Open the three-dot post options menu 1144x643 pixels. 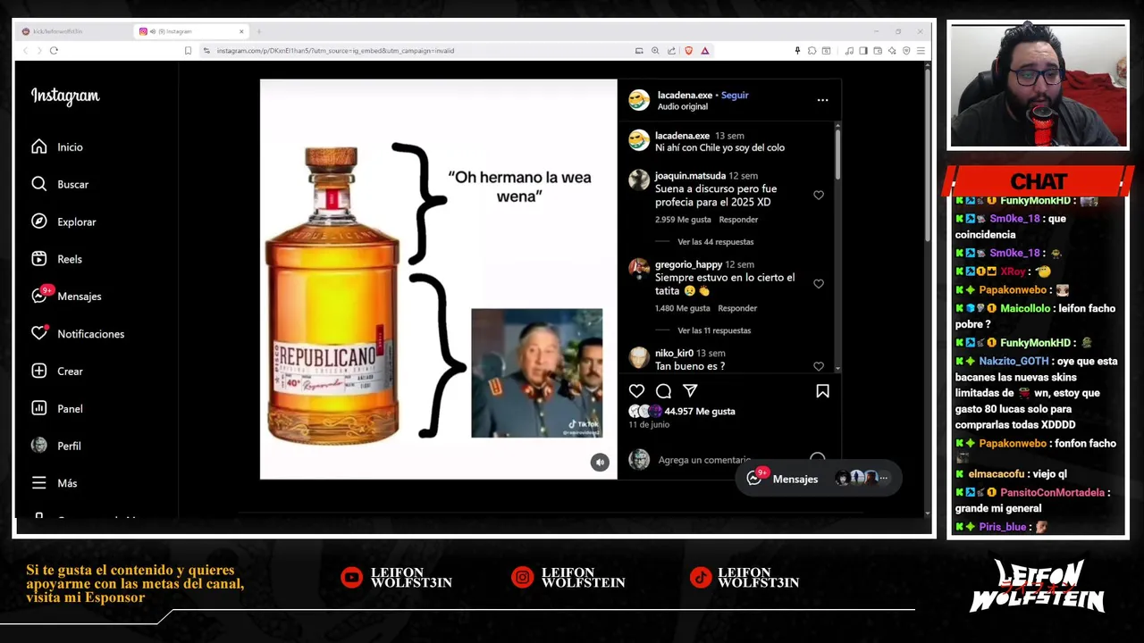click(822, 100)
